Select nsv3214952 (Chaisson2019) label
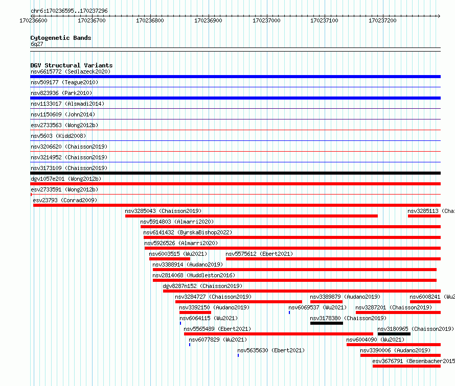This screenshot has height=386, width=455. (69, 157)
